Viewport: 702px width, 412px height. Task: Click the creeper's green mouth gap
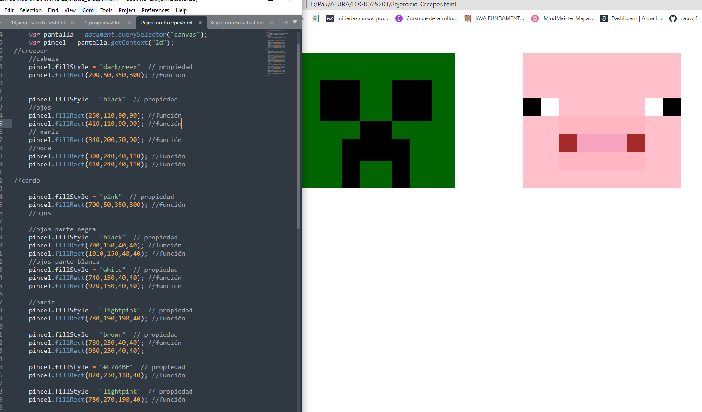click(376, 175)
